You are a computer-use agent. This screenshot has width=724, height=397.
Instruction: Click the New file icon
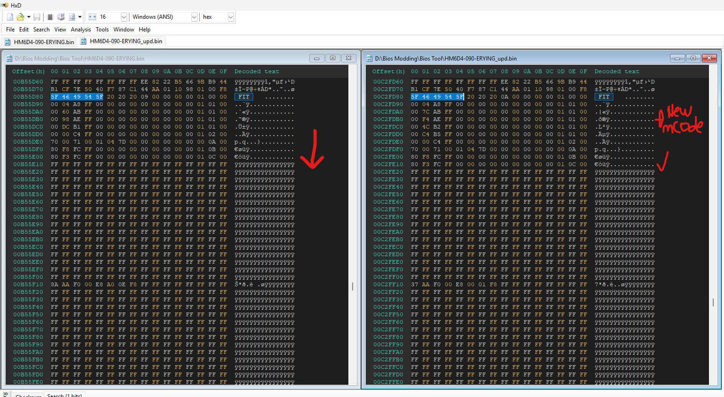(10, 17)
